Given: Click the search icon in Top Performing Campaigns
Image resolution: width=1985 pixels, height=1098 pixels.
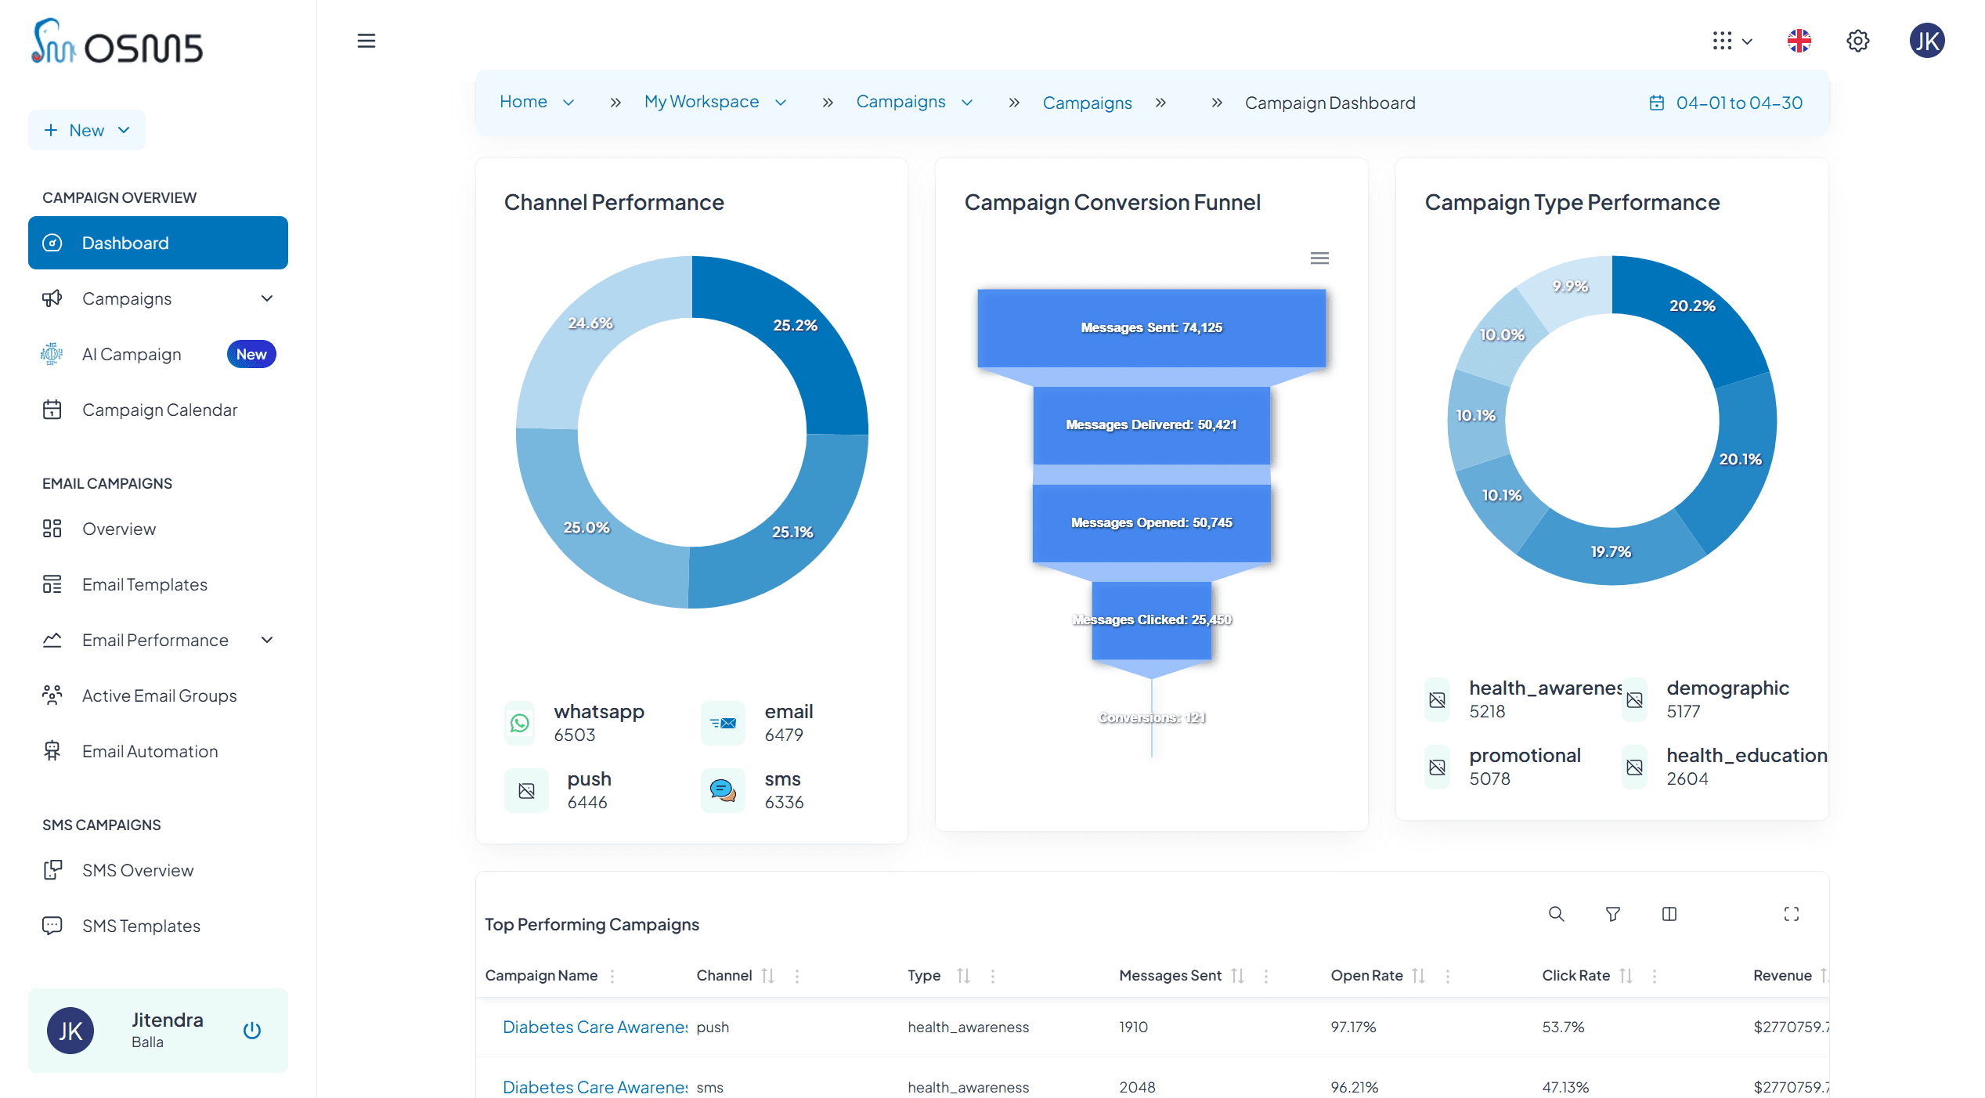Looking at the screenshot, I should (1556, 914).
